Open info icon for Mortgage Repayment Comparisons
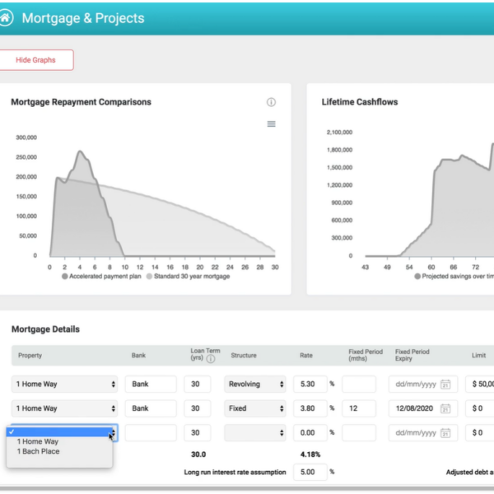Screen dimensions: 494x494 pos(271,102)
